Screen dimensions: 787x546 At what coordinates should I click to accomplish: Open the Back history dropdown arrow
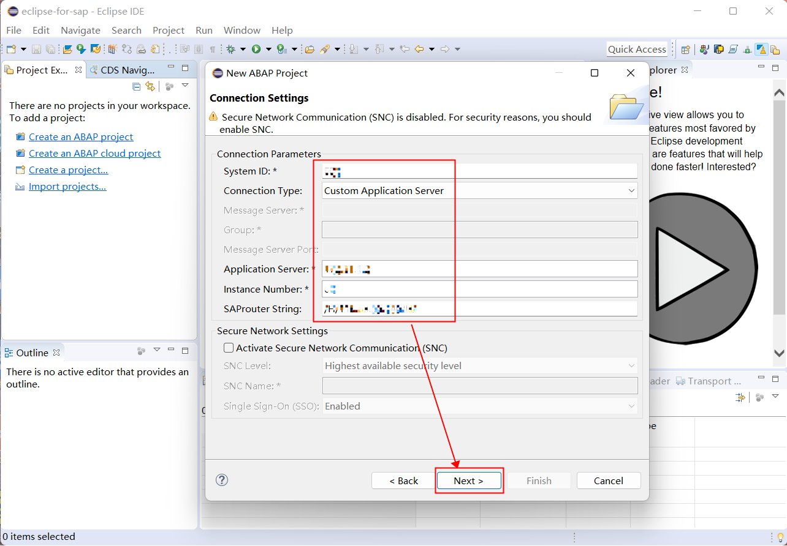click(432, 49)
